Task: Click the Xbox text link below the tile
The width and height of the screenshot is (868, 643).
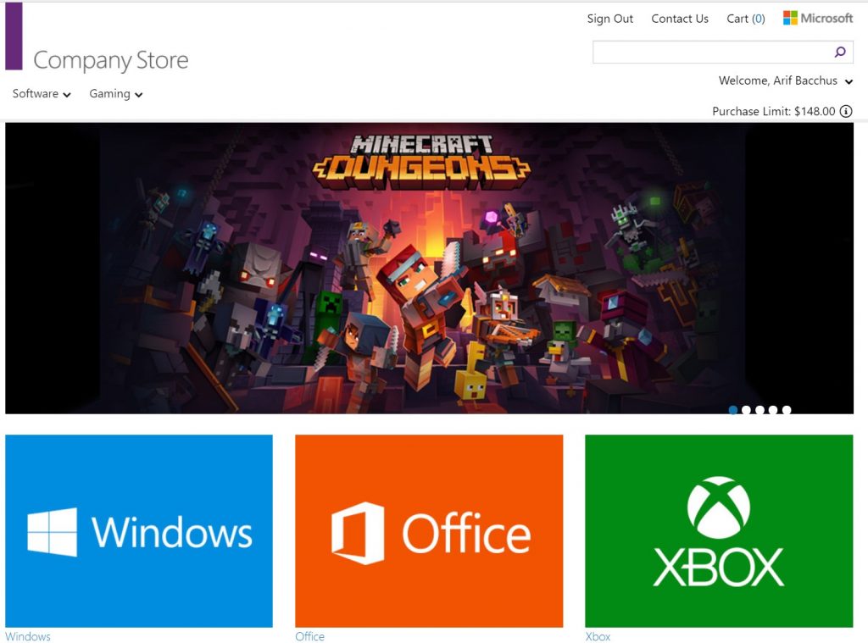Action: click(x=598, y=636)
